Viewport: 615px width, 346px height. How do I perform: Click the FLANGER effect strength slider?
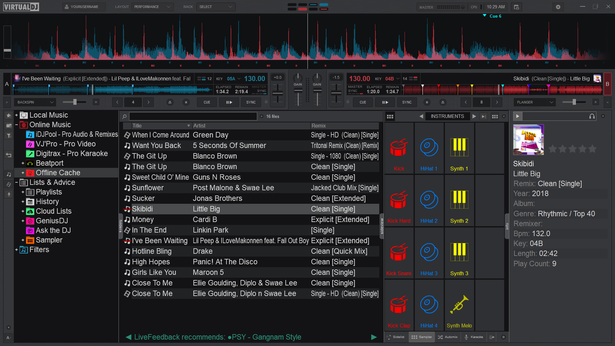click(574, 102)
